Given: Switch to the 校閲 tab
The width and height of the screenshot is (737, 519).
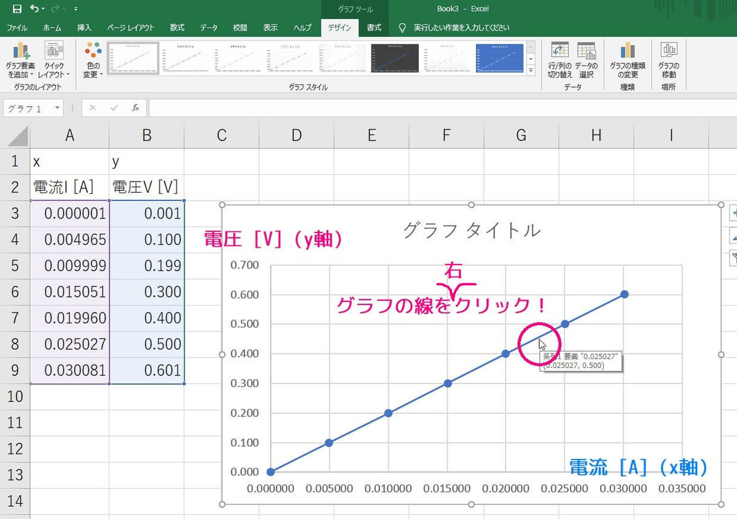Looking at the screenshot, I should (240, 28).
